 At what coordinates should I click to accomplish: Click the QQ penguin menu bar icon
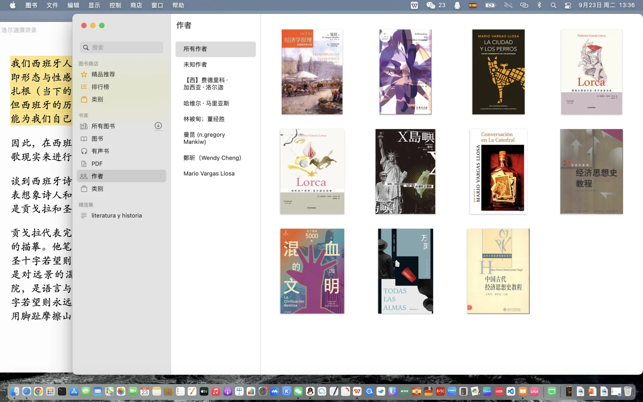457,5
